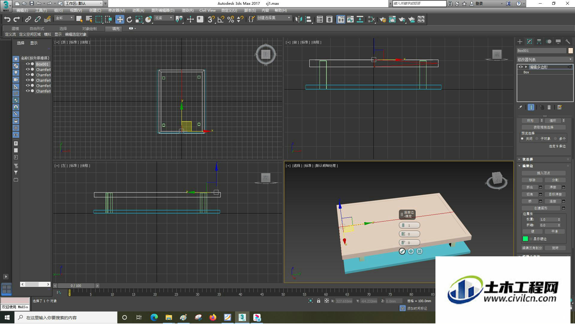Switch to Create panel plus tab
Screen dimensions: 575x324
click(520, 42)
